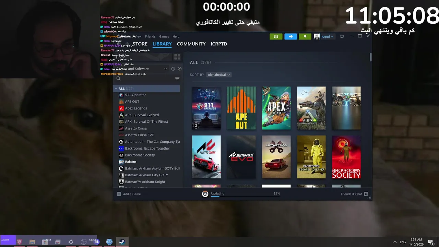Click the Add a Game plus icon
The width and height of the screenshot is (439, 247).
(x=119, y=194)
